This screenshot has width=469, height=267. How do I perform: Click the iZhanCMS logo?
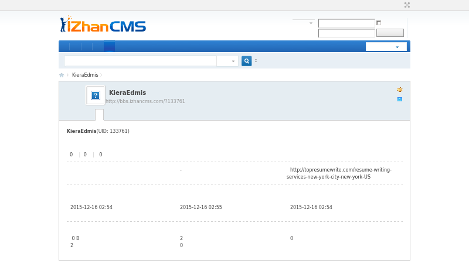click(103, 24)
